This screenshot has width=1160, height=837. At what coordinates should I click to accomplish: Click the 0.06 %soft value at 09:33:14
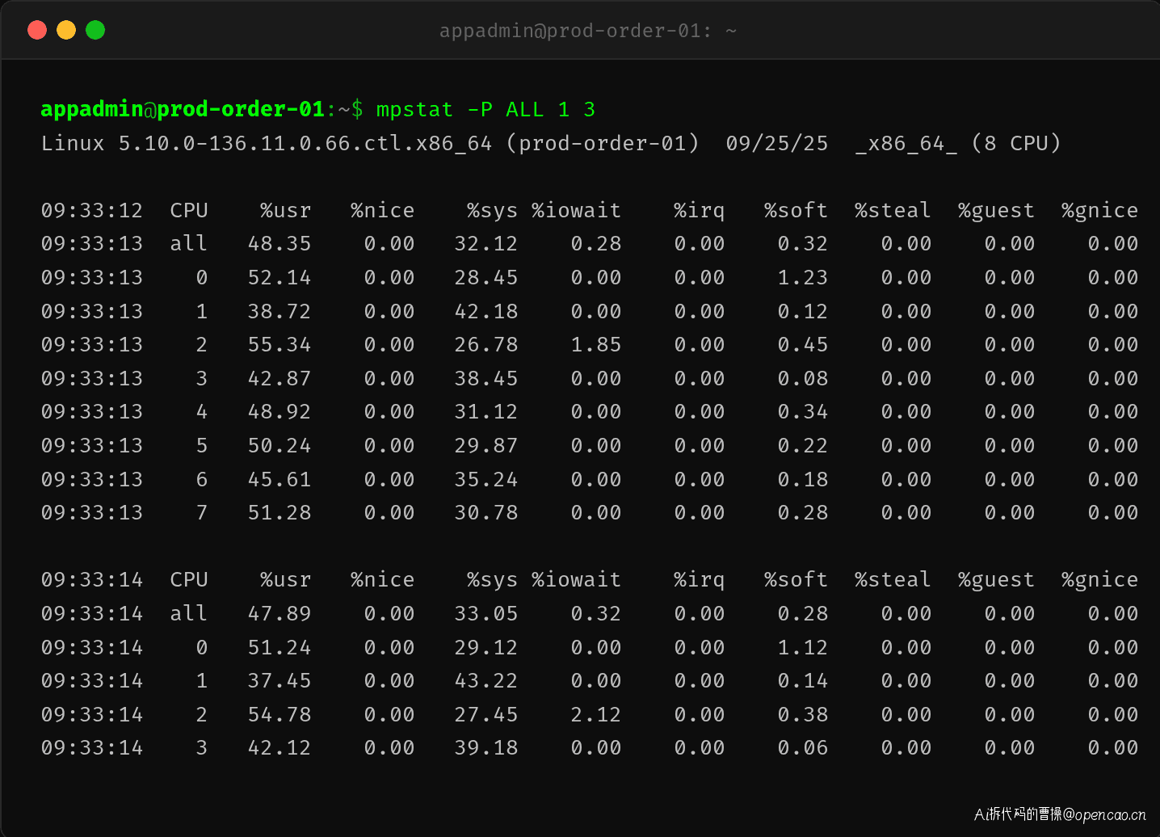point(802,747)
